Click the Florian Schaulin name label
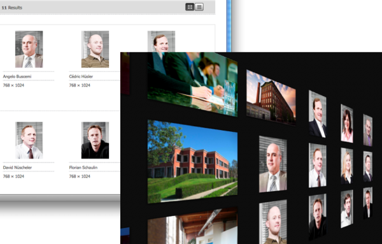 click(83, 168)
